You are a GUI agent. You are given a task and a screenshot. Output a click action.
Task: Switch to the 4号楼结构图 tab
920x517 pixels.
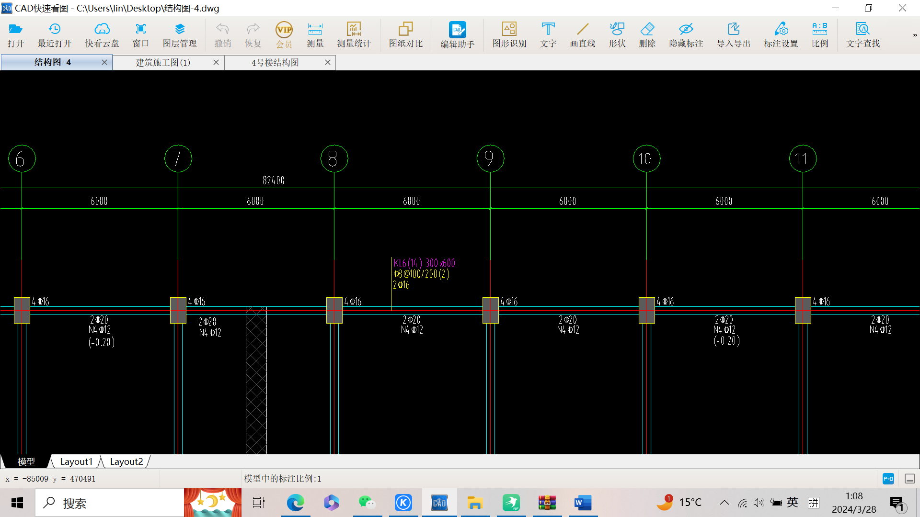(275, 62)
